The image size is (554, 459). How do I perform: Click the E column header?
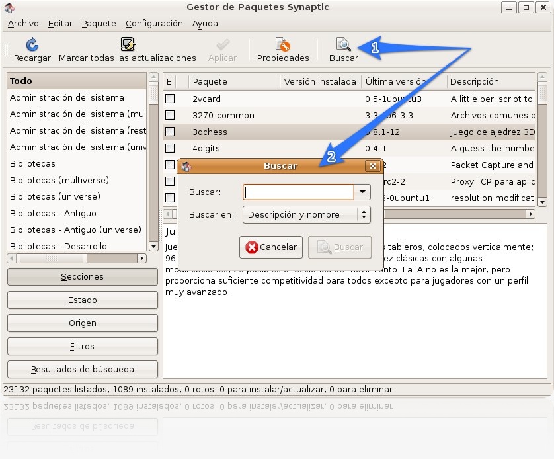(x=169, y=81)
